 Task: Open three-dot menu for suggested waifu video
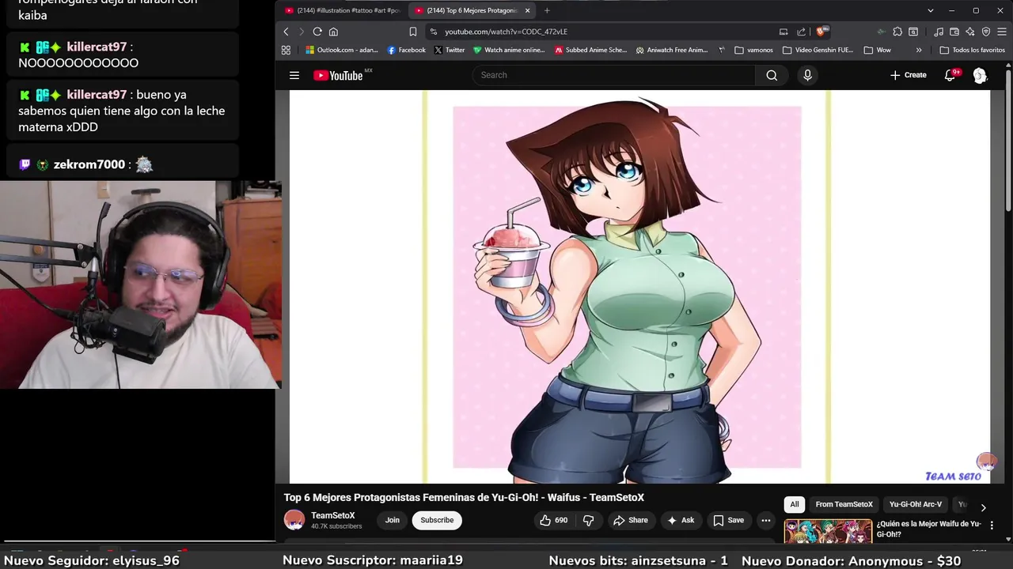pyautogui.click(x=992, y=526)
